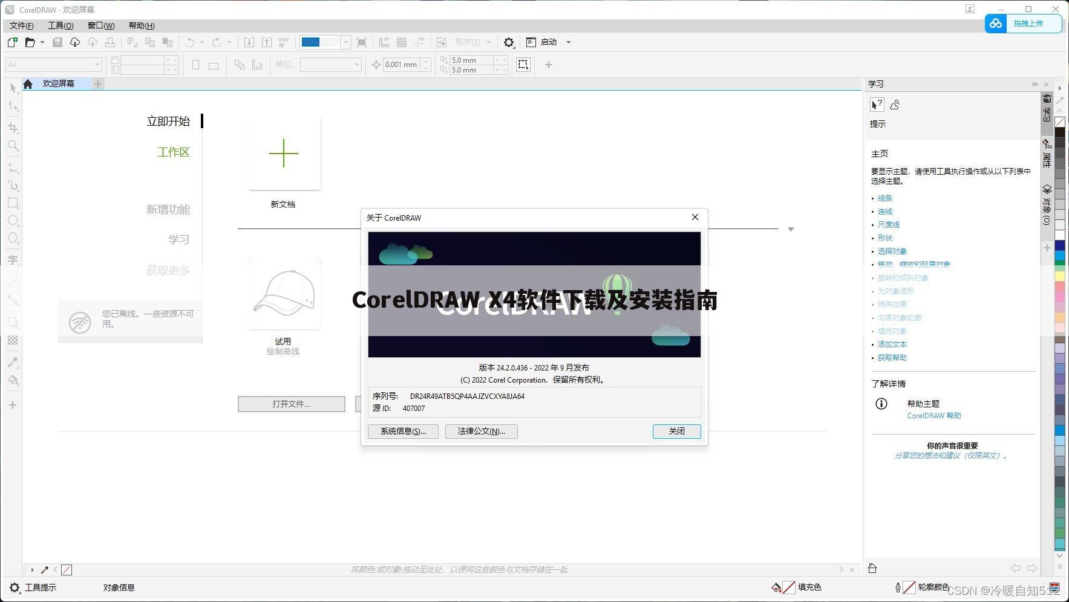Viewport: 1069px width, 602px height.
Task: Click the Tool hints gear in status bar
Action: point(15,587)
